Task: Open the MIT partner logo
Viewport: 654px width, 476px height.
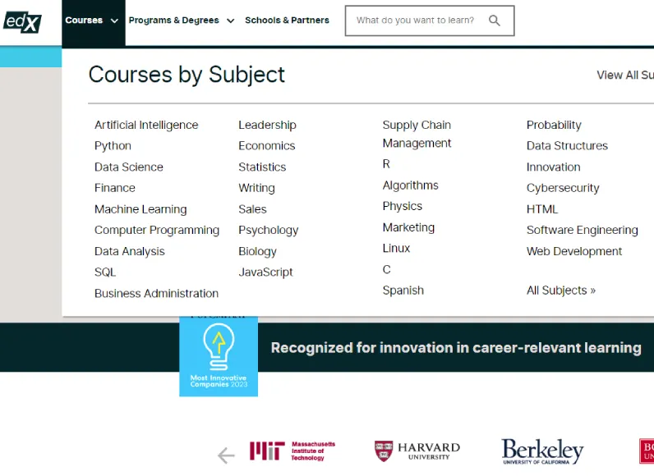Action: coord(292,451)
